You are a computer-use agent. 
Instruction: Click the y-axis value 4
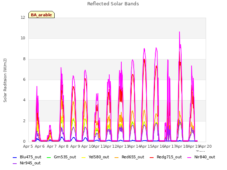click(24, 100)
